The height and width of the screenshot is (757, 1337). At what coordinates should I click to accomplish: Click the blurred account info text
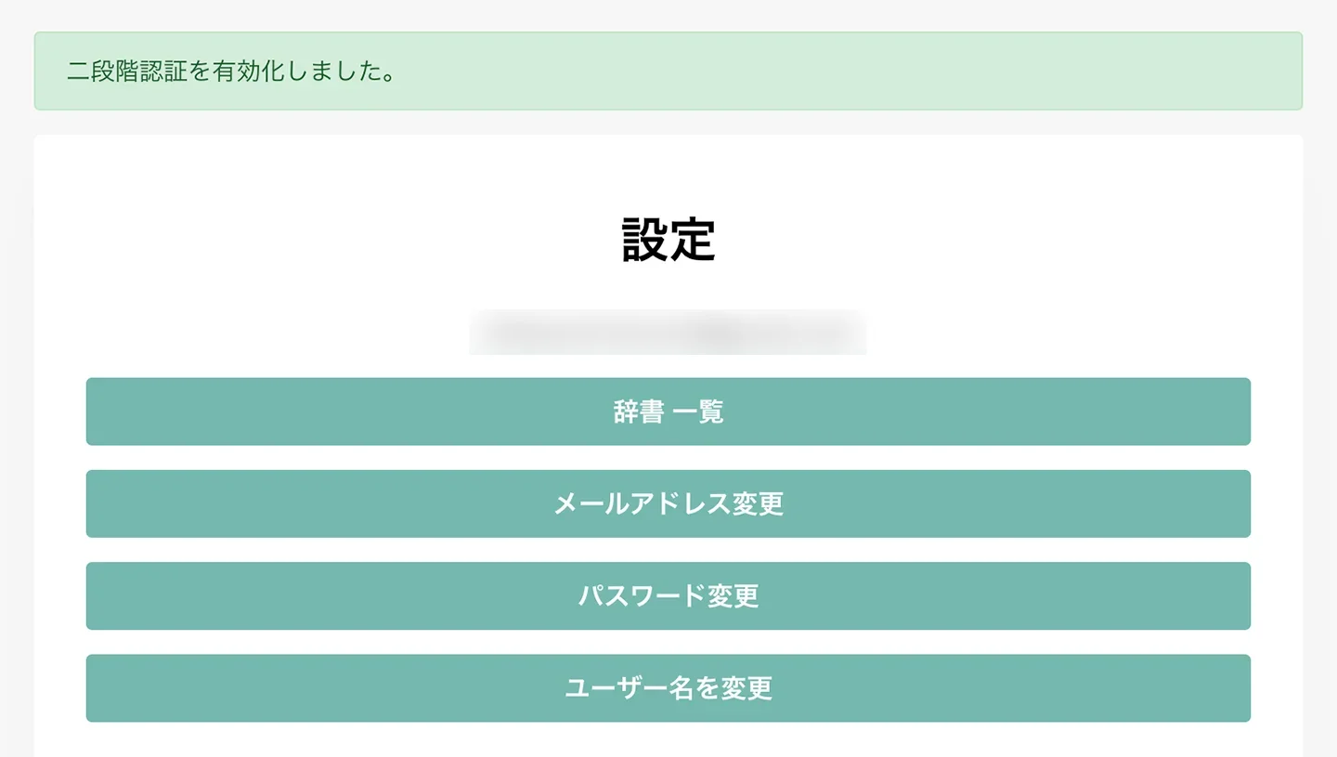click(668, 332)
